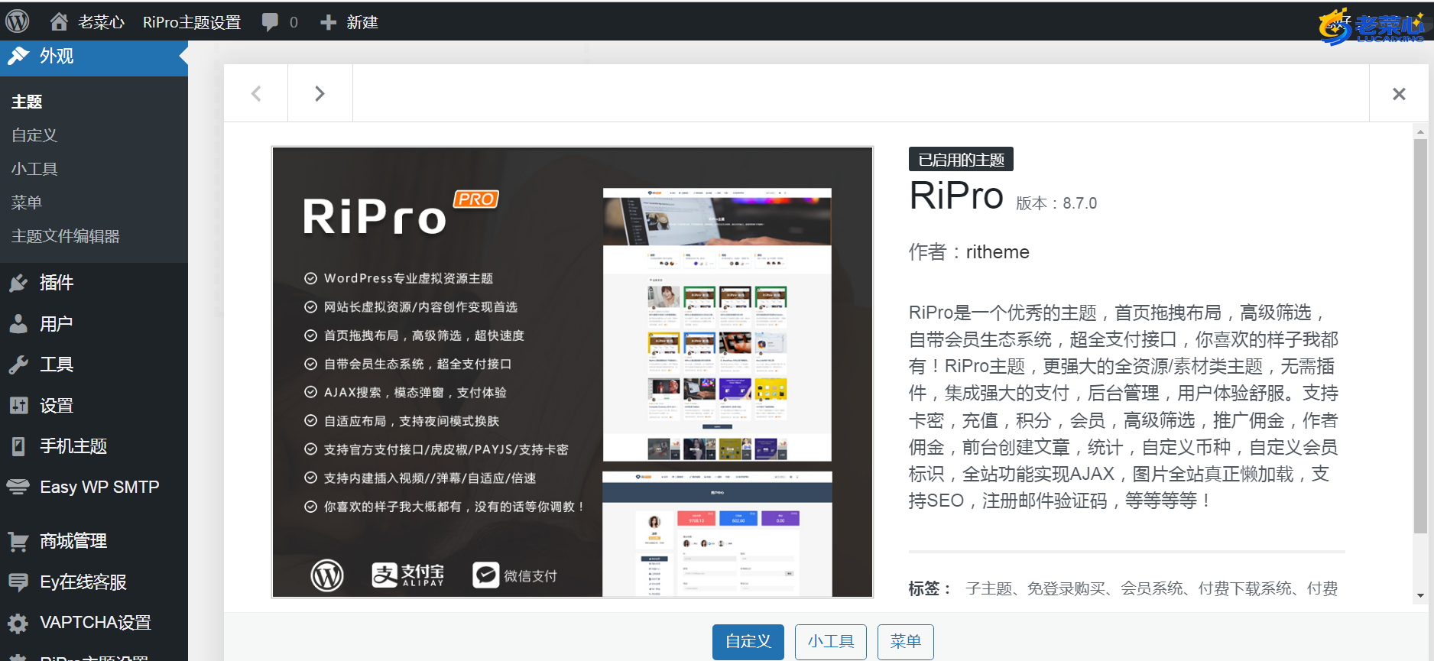Click the 标签： tags line
This screenshot has width=1434, height=661.
coord(1123,588)
